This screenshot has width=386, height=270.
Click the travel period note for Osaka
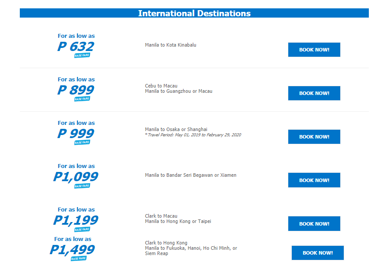[x=193, y=135]
